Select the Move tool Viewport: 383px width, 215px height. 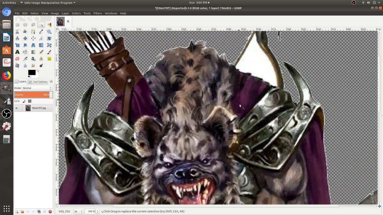coord(25,39)
